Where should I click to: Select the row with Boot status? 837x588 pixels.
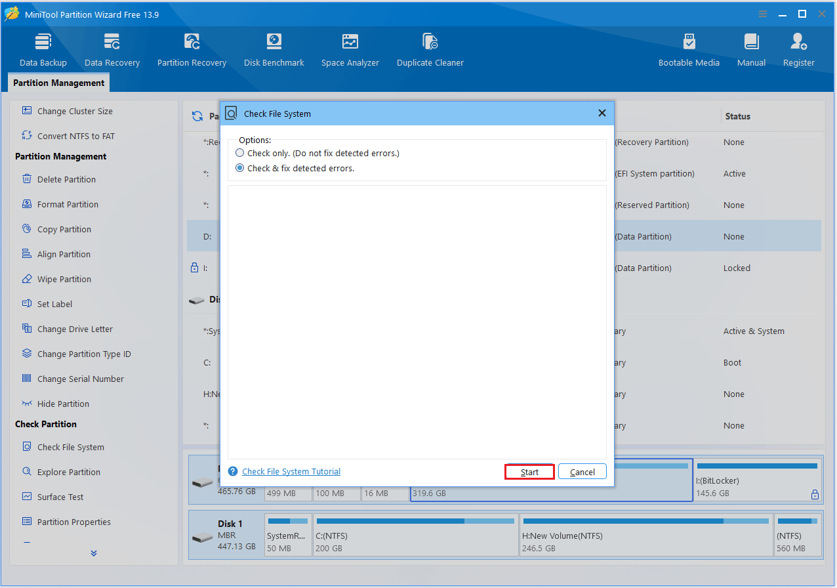(504, 362)
